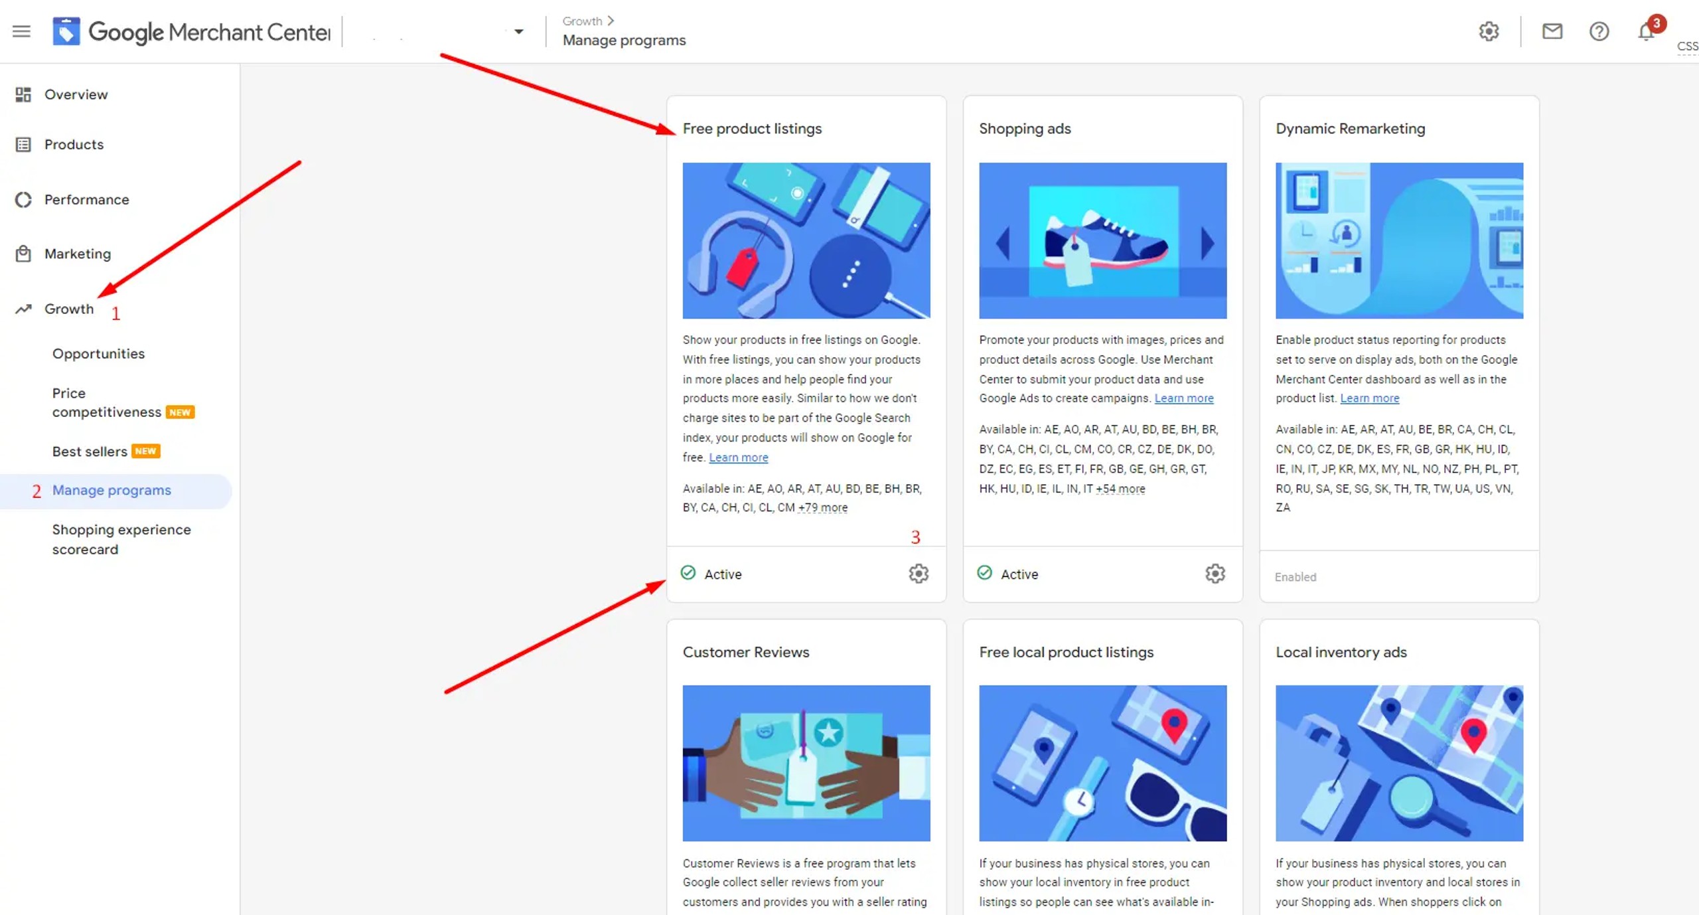Expand the account selector dropdown arrow
Image resolution: width=1699 pixels, height=915 pixels.
coord(518,31)
